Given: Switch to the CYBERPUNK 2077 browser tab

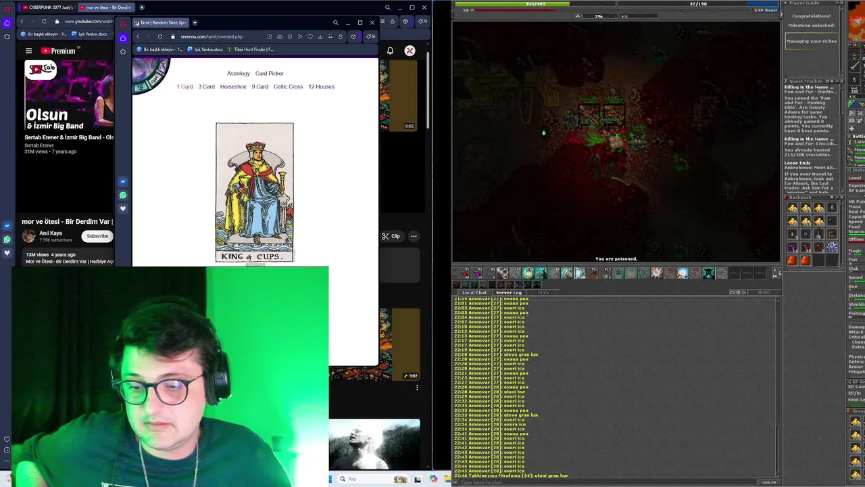Looking at the screenshot, I should pyautogui.click(x=49, y=7).
